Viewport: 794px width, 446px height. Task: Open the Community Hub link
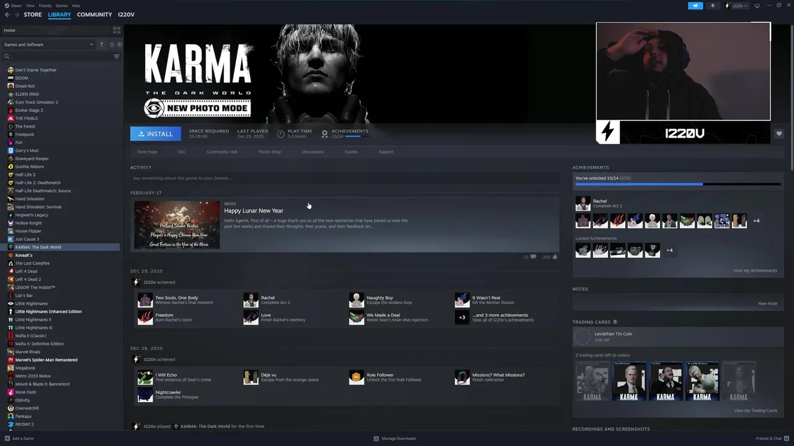click(222, 152)
